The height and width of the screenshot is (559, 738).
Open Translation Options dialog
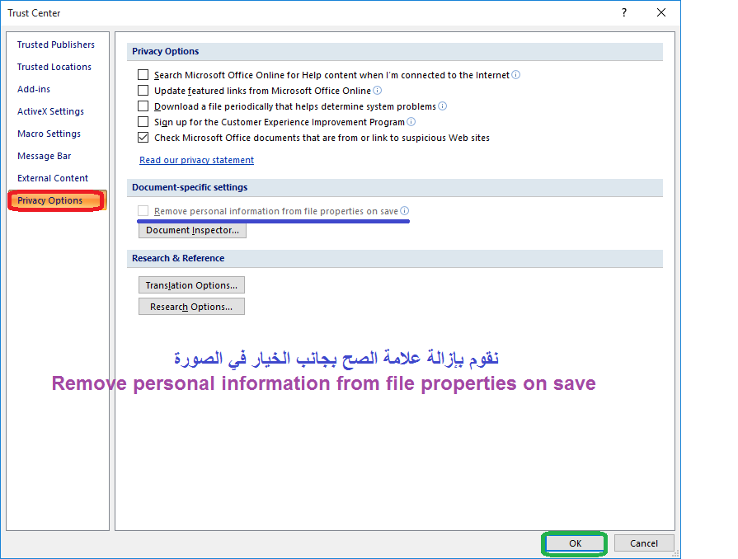(191, 285)
